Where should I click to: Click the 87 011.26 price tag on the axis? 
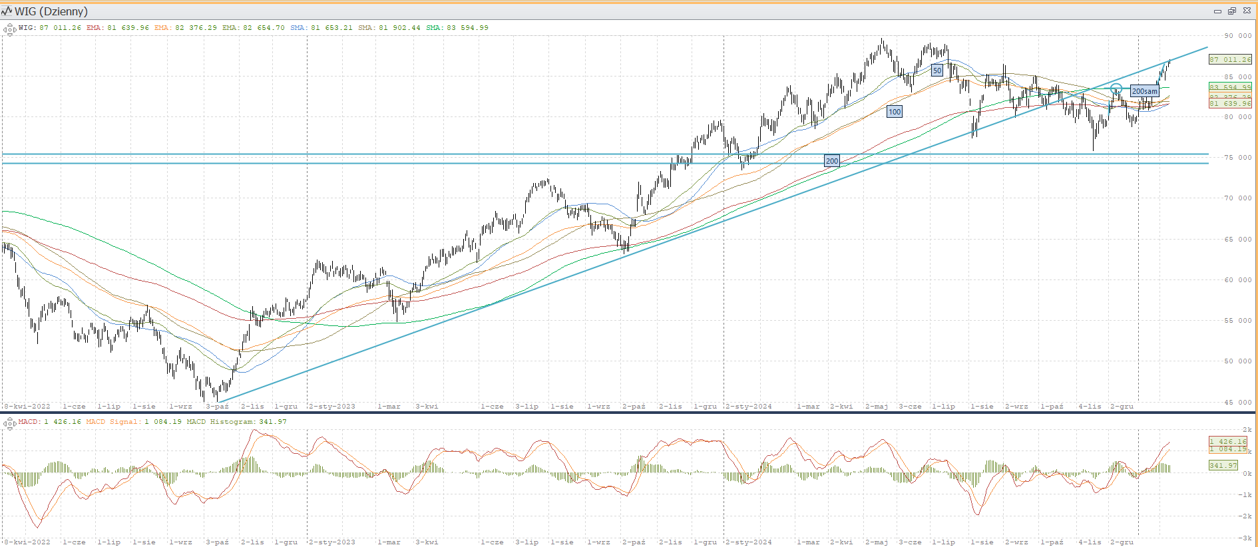click(x=1230, y=60)
